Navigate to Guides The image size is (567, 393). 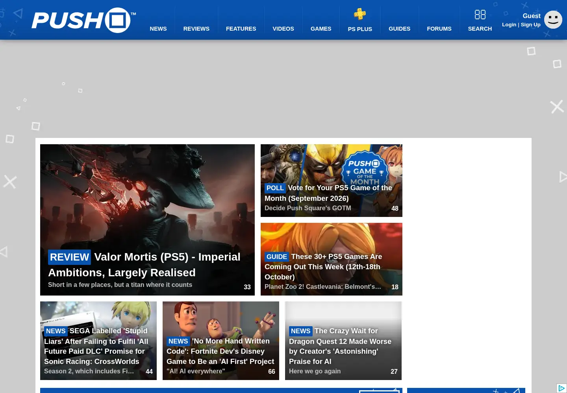tap(400, 29)
